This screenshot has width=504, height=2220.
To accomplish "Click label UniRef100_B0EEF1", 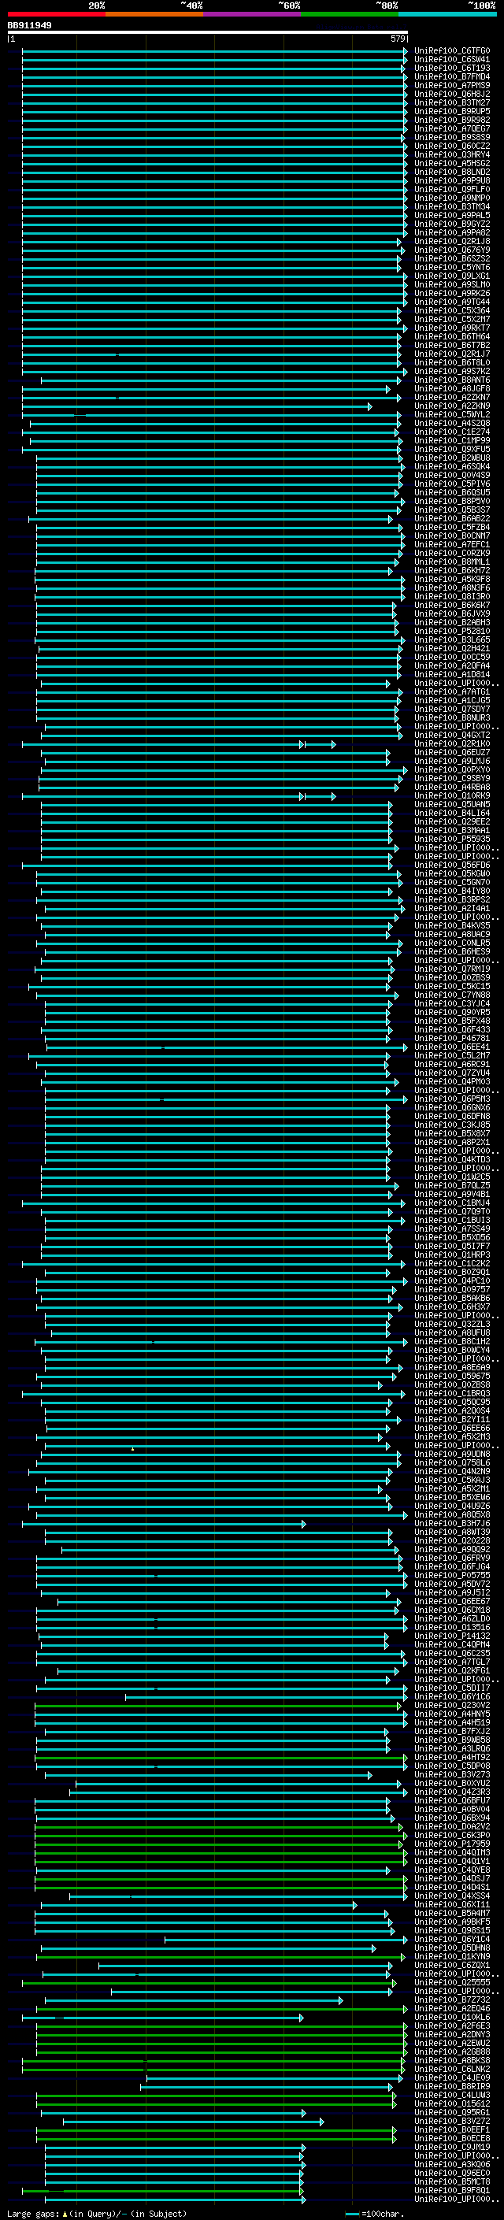I will (x=452, y=2129).
